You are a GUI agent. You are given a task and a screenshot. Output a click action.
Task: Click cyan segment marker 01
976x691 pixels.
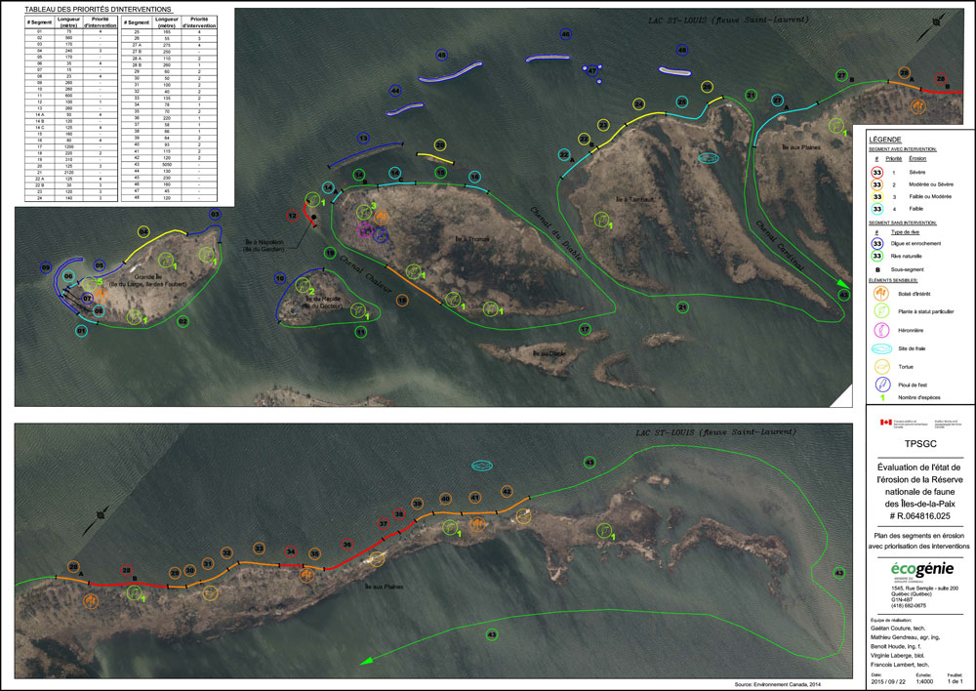82,331
